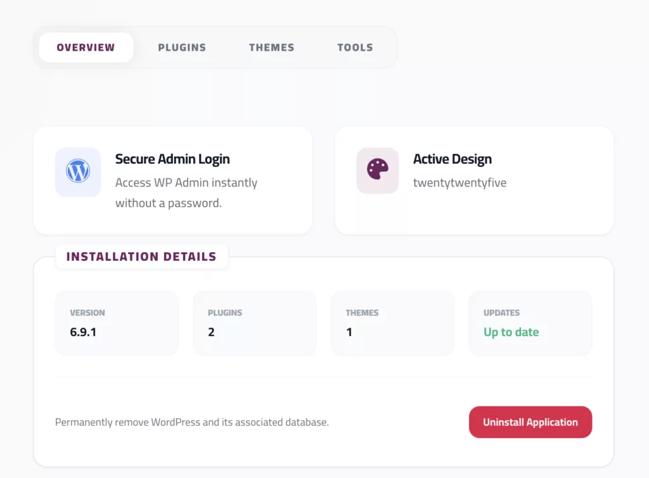Click the Active Design theme card
649x478 pixels.
(x=473, y=180)
